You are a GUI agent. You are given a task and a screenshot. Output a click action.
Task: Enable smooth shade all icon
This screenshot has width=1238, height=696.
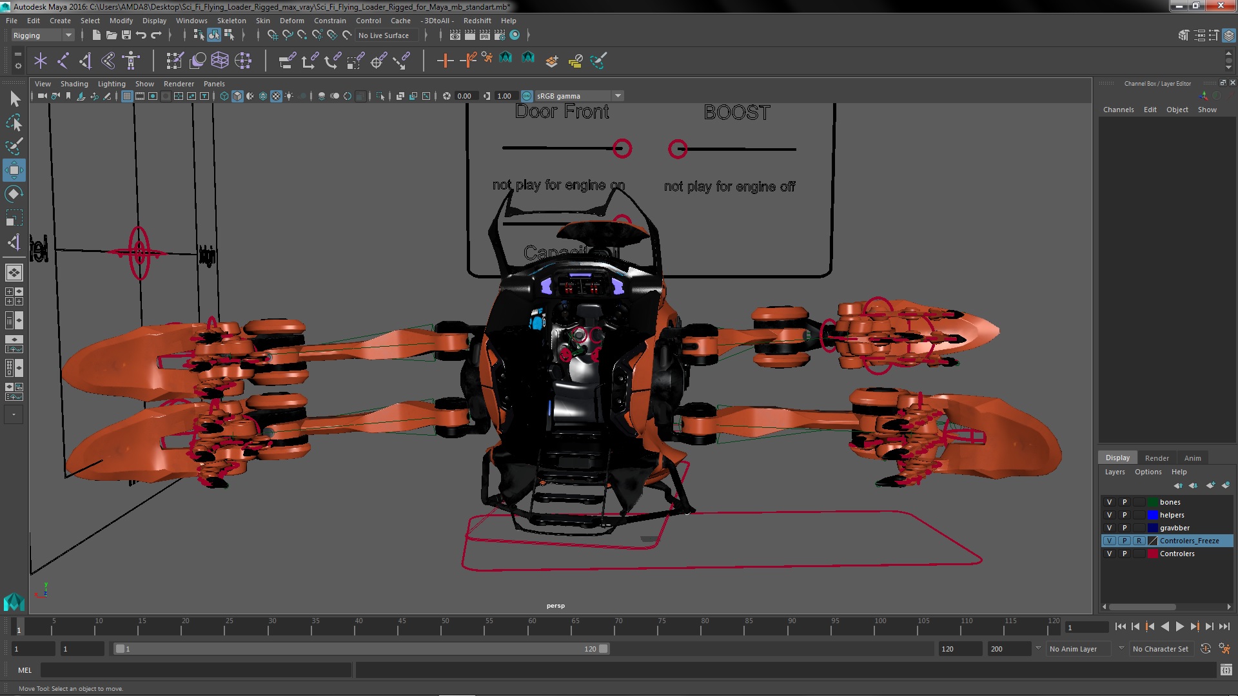[237, 96]
